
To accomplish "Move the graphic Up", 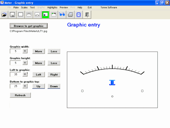I will [x=39, y=86].
